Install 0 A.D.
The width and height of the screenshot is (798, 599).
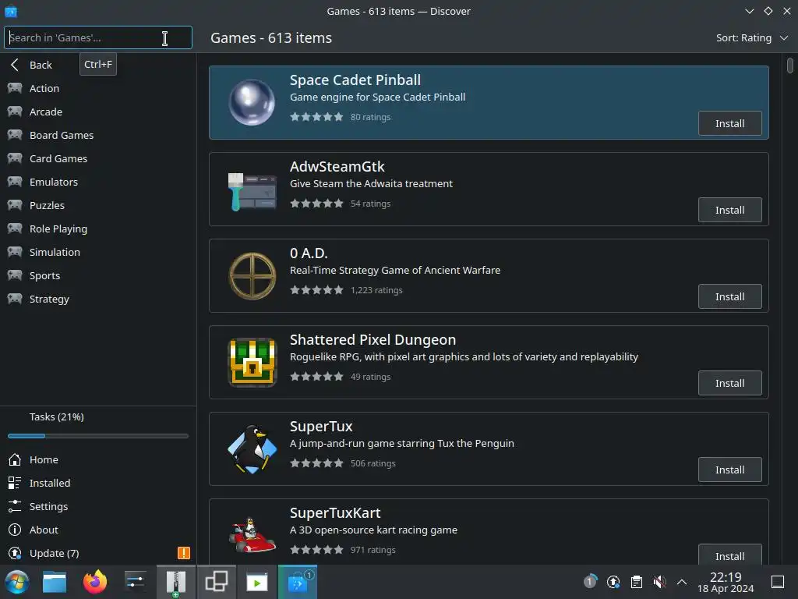(729, 296)
